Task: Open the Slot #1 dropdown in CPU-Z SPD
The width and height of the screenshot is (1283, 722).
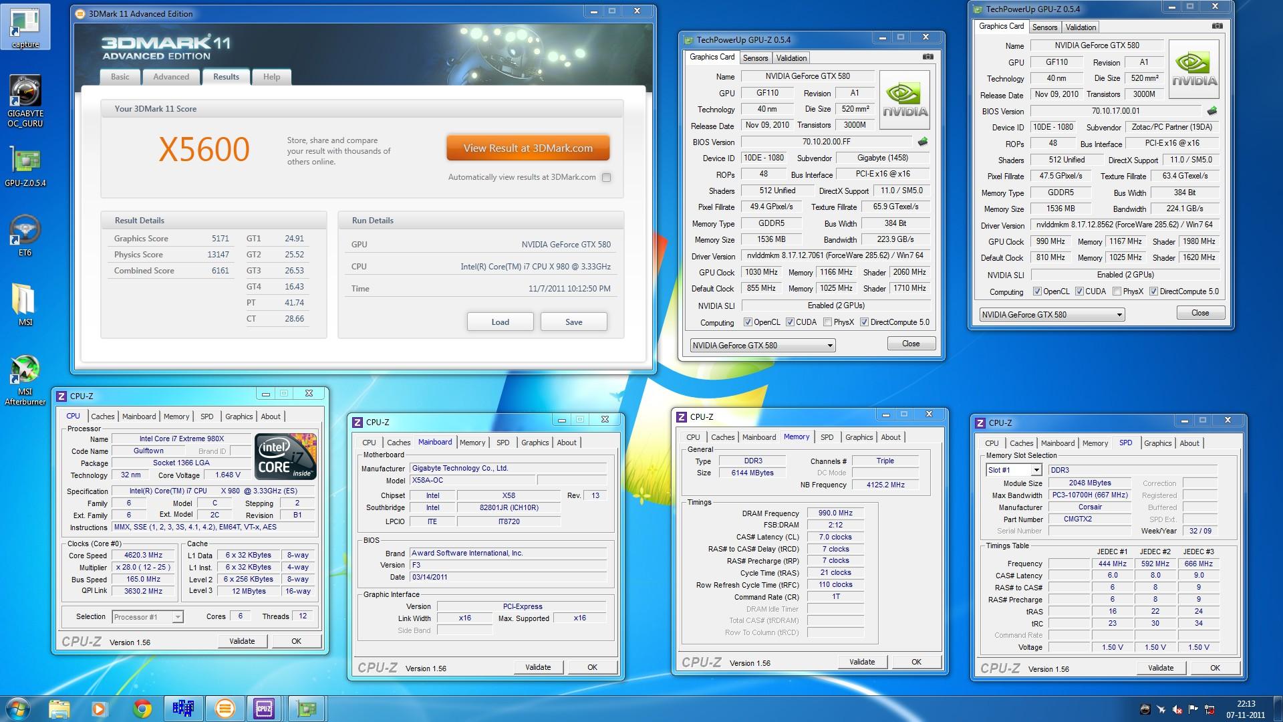Action: pyautogui.click(x=1014, y=470)
